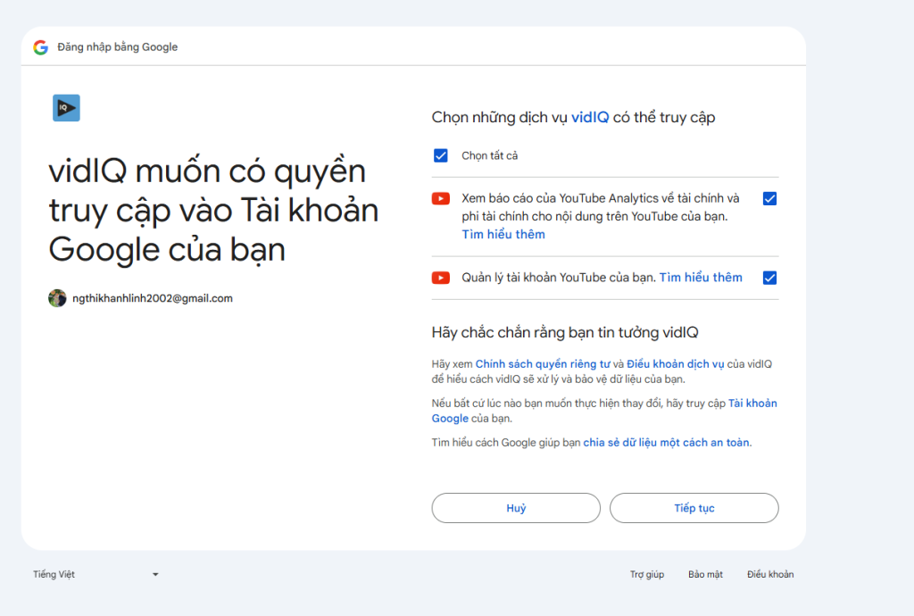This screenshot has height=616, width=914.
Task: Open the 'Điều khoản dịch vụ' link
Action: coord(675,364)
